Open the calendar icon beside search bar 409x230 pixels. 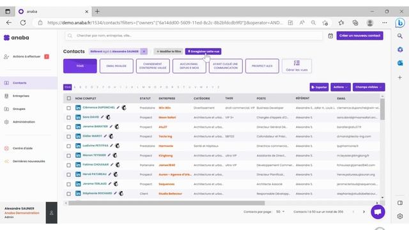[x=330, y=36]
